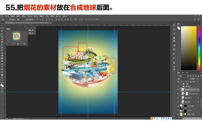The width and height of the screenshot is (202, 121).
Task: Hide the 314745 拷贝 layer
Action: tap(178, 106)
